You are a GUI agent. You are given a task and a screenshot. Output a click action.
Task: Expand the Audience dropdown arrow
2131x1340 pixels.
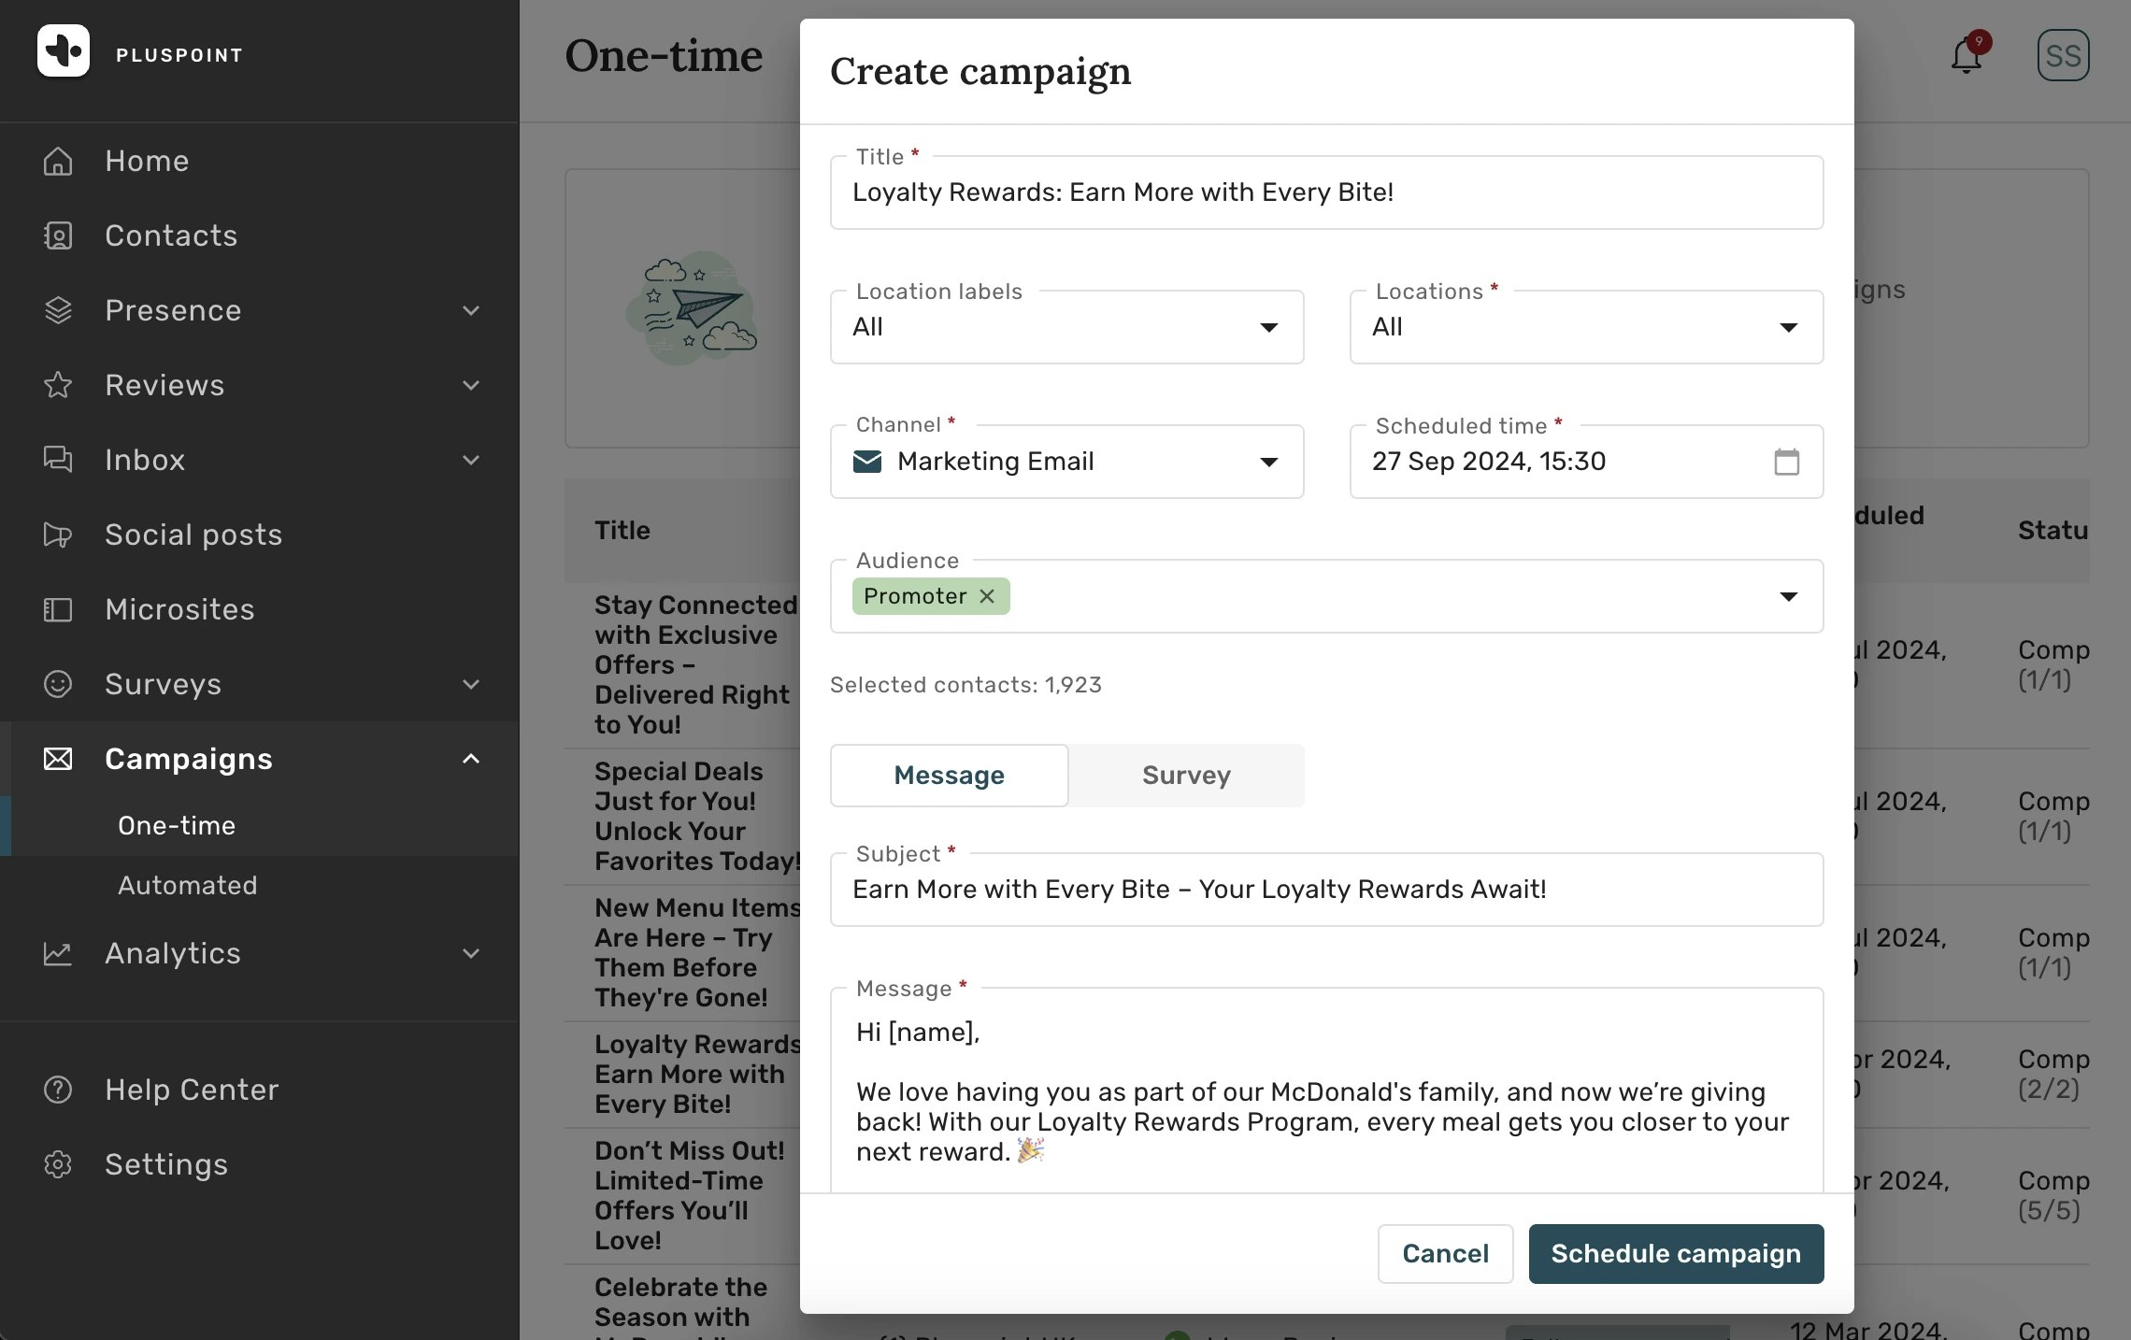pos(1788,596)
